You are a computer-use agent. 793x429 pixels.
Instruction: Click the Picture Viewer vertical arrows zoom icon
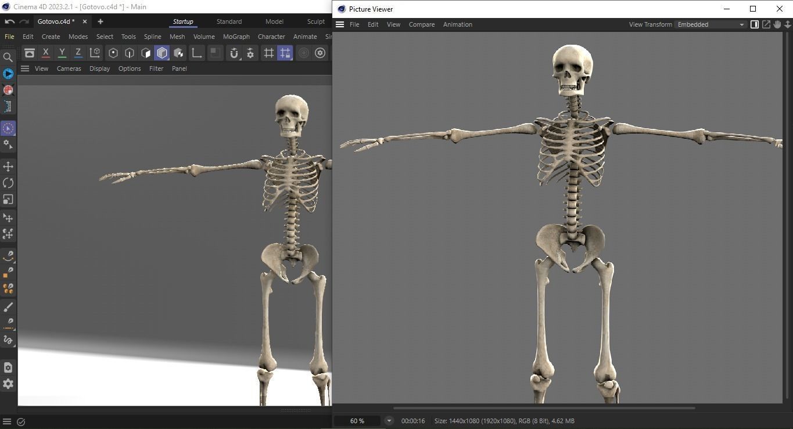click(x=788, y=24)
